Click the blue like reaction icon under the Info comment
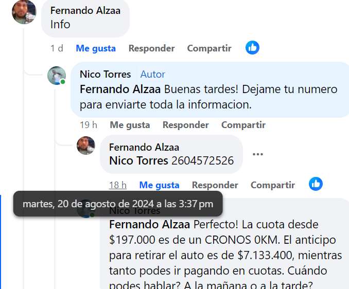Viewport: 349px width, 289px height. tap(252, 48)
